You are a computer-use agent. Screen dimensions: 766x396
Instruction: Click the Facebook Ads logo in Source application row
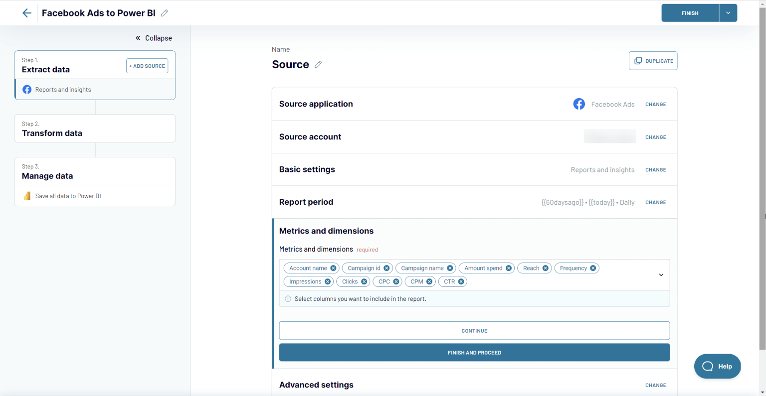[x=579, y=104]
